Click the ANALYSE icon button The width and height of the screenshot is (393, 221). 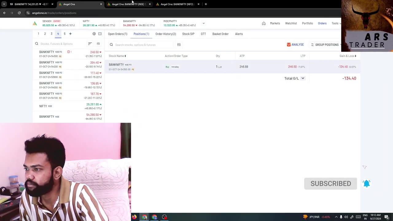pyautogui.click(x=295, y=45)
